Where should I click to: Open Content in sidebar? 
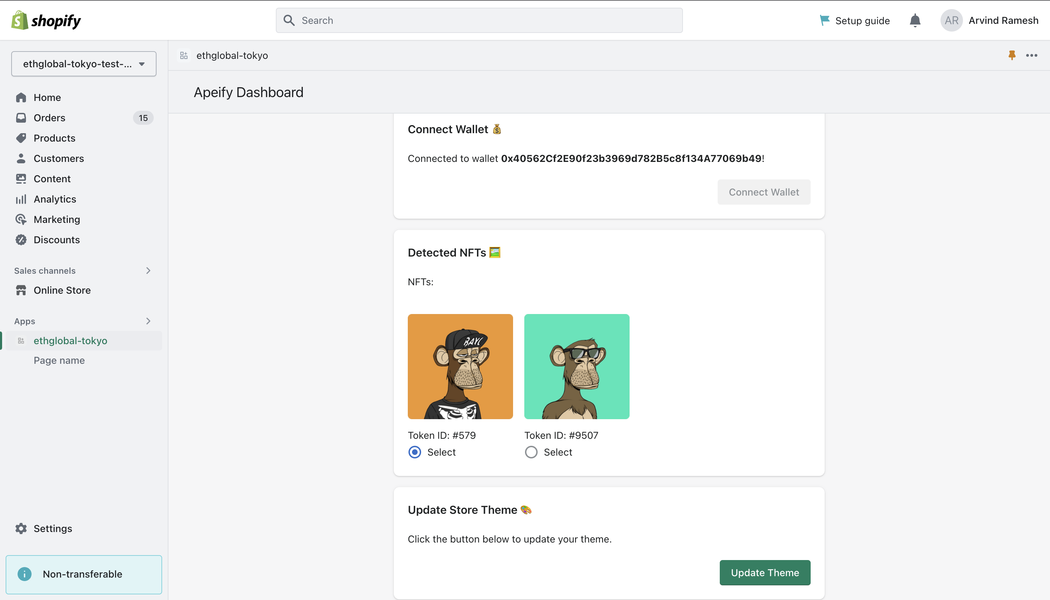tap(52, 178)
